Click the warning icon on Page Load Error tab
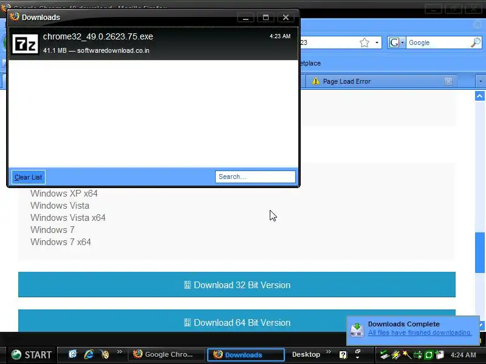The image size is (486, 364). pyautogui.click(x=315, y=81)
